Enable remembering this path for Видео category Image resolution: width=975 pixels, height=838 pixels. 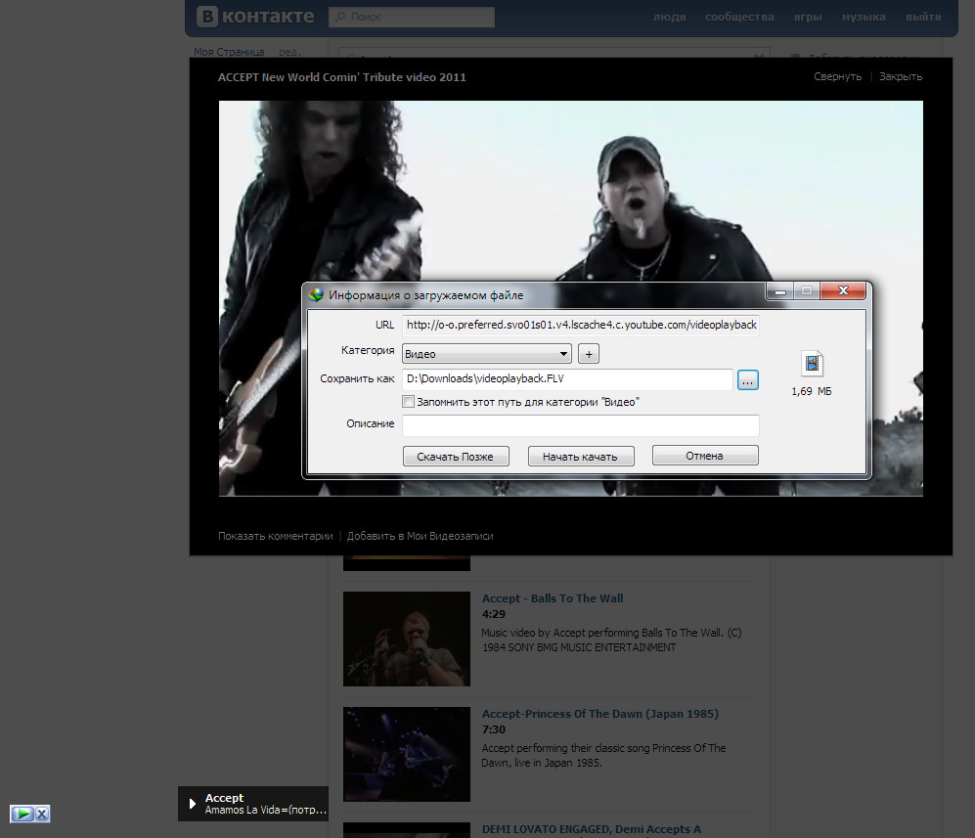coord(408,402)
